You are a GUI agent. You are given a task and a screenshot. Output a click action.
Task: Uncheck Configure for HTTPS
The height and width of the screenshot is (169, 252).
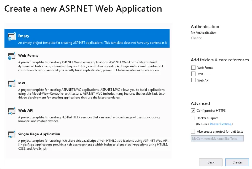click(193, 110)
